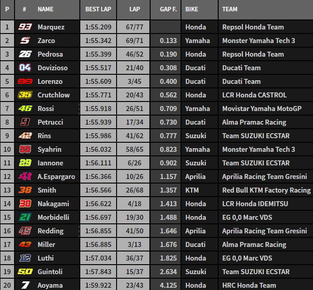Click Zarco's number 5 rider icon
313x290 pixels.
coord(24,41)
